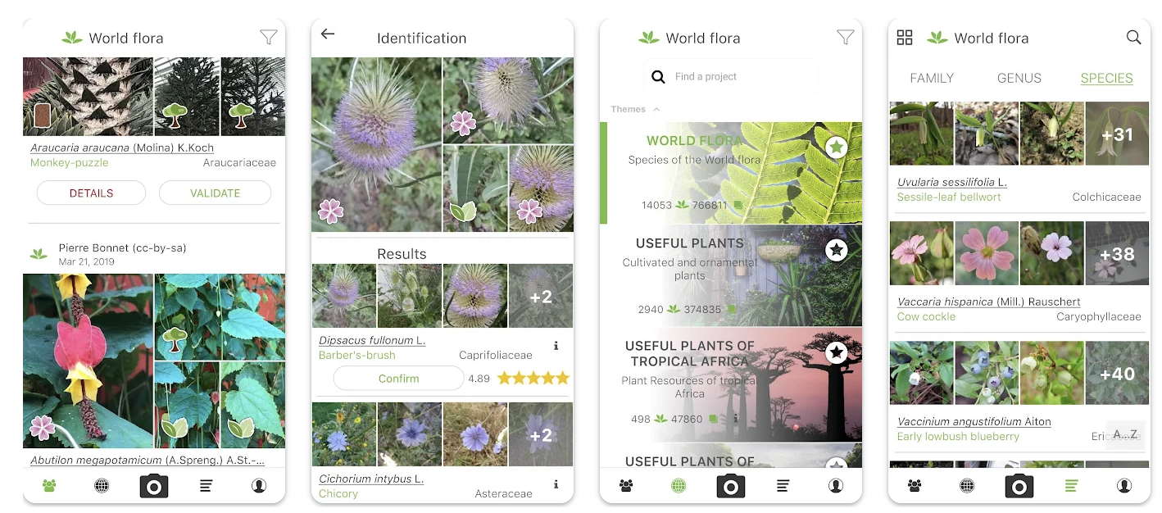
Task: Click the five-star 4.89 rating
Action: (533, 379)
